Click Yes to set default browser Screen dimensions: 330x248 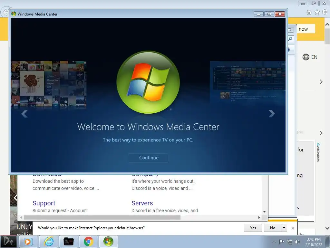(253, 228)
